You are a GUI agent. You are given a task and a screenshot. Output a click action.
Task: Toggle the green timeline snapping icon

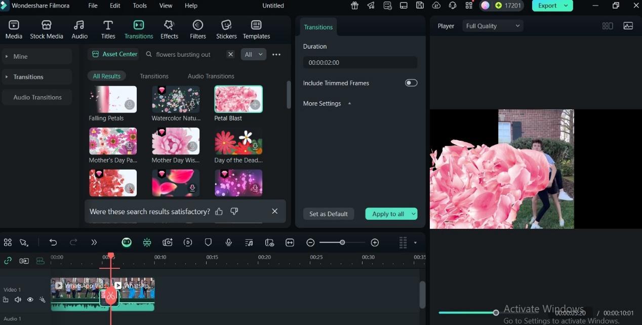(x=147, y=242)
